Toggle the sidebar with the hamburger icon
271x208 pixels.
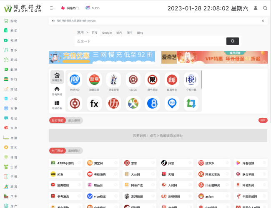52,8
